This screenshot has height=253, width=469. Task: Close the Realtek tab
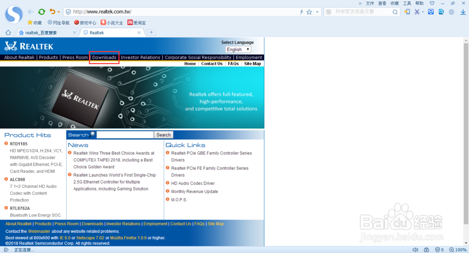(139, 32)
